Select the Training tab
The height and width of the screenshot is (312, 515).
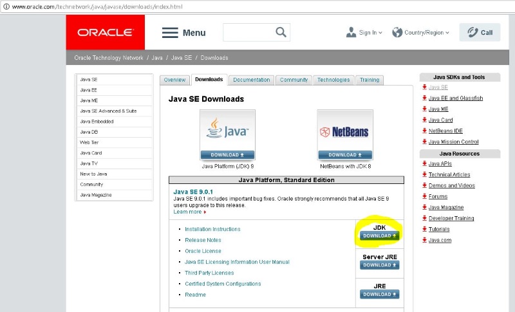(370, 80)
